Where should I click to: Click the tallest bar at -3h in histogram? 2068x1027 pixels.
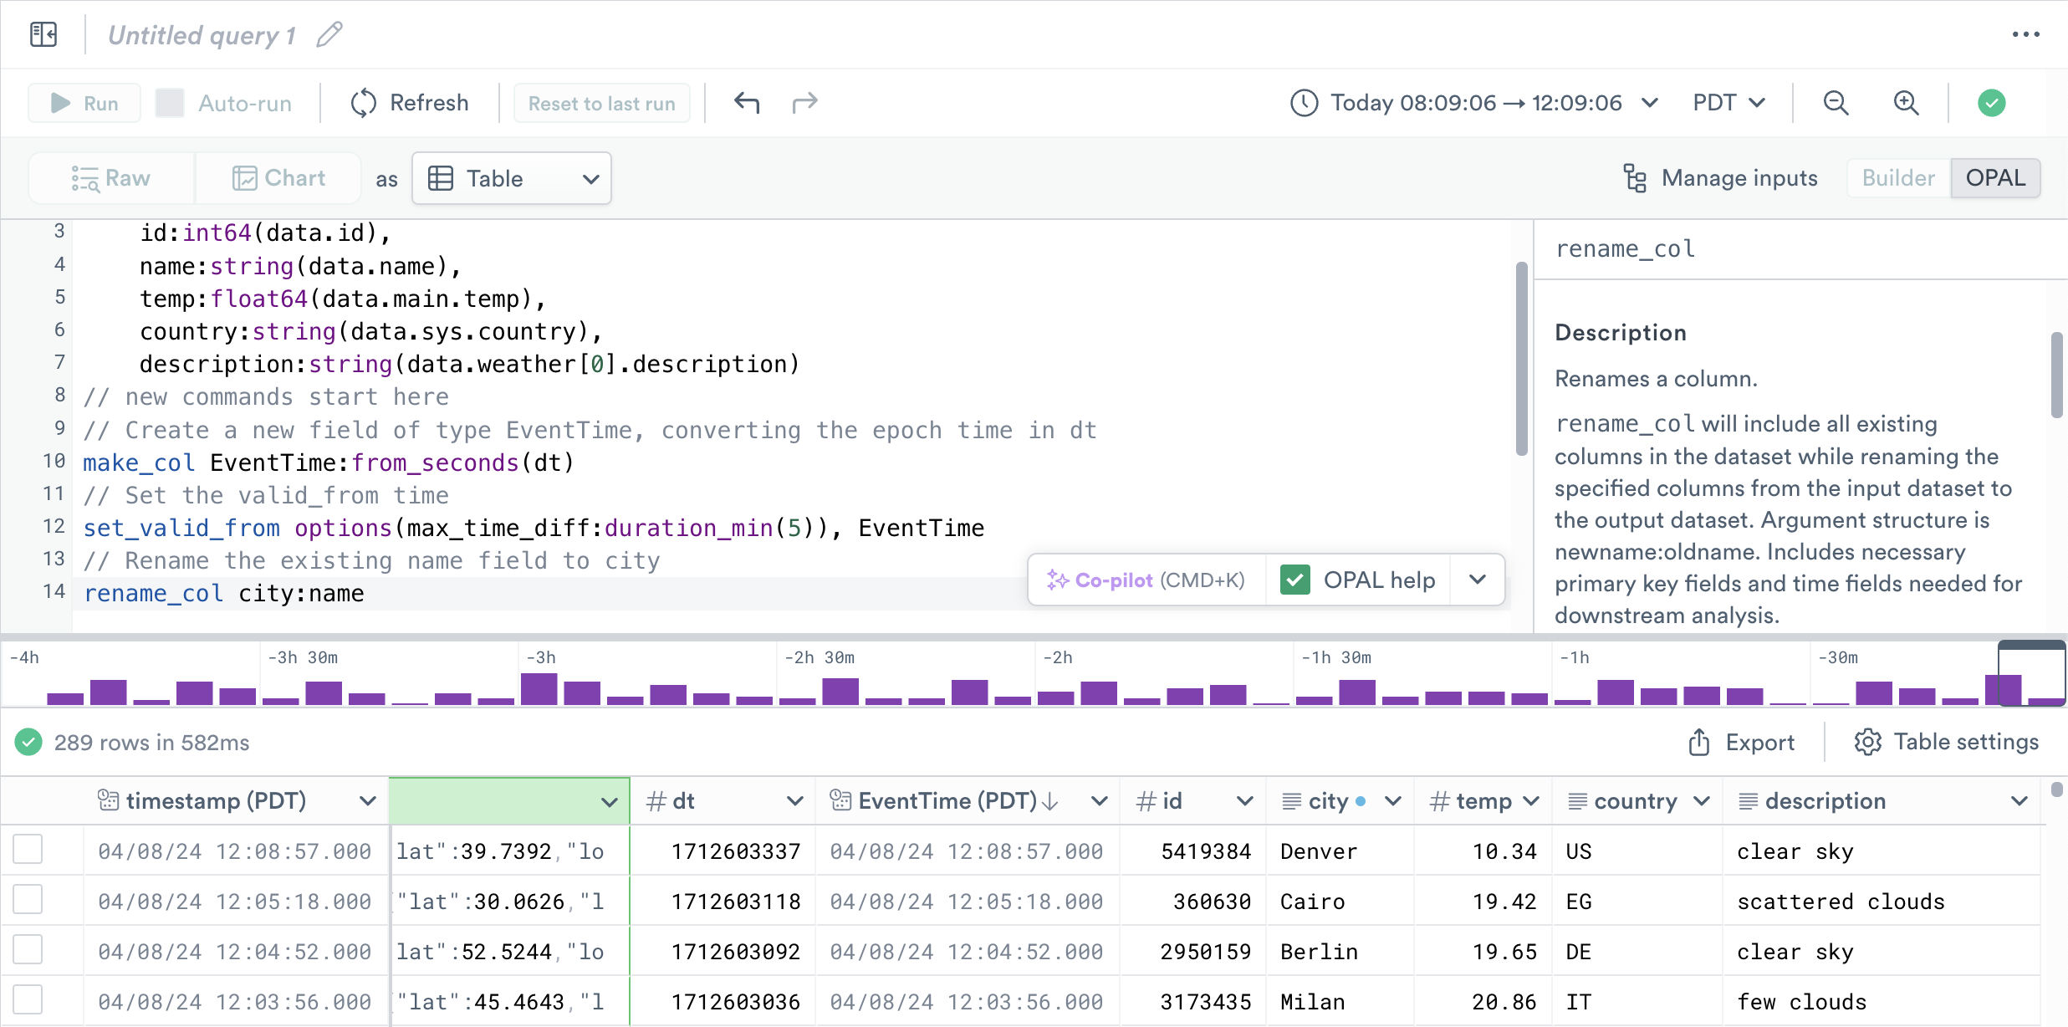[x=539, y=689]
